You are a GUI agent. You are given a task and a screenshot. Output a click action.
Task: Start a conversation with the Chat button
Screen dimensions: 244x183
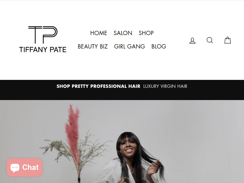point(25,167)
